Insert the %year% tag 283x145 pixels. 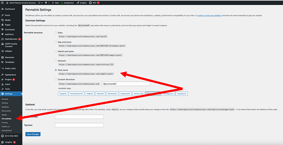point(63,94)
